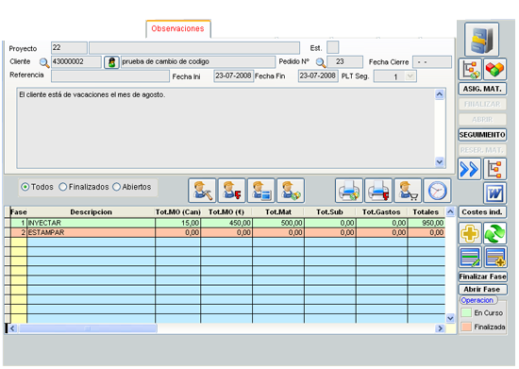Select the INYECTAR phase row

coord(227,223)
